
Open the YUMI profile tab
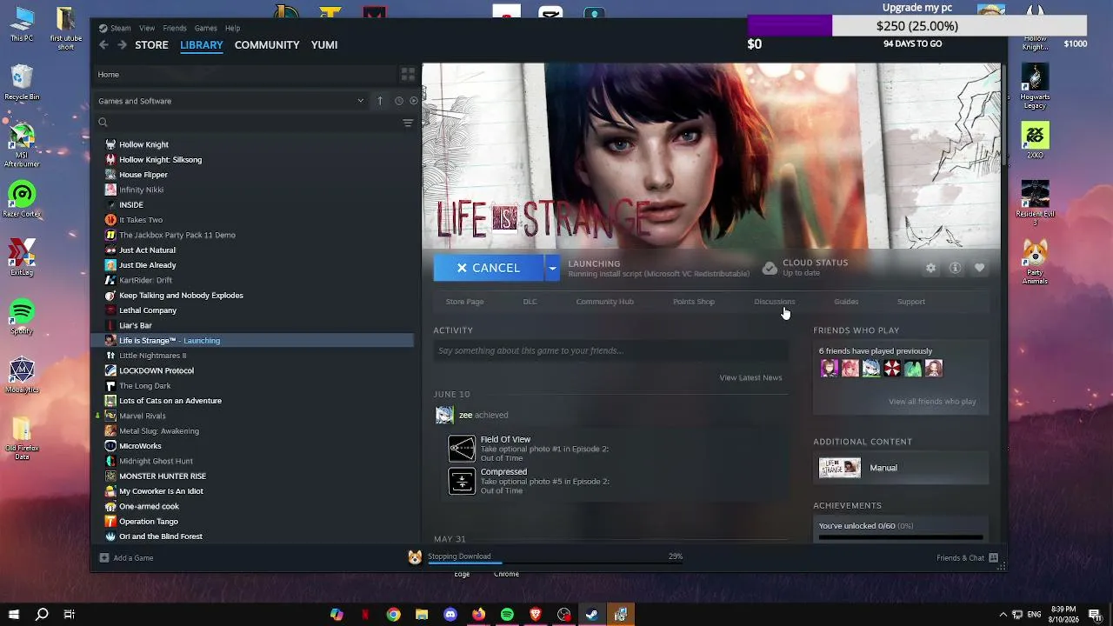point(324,44)
